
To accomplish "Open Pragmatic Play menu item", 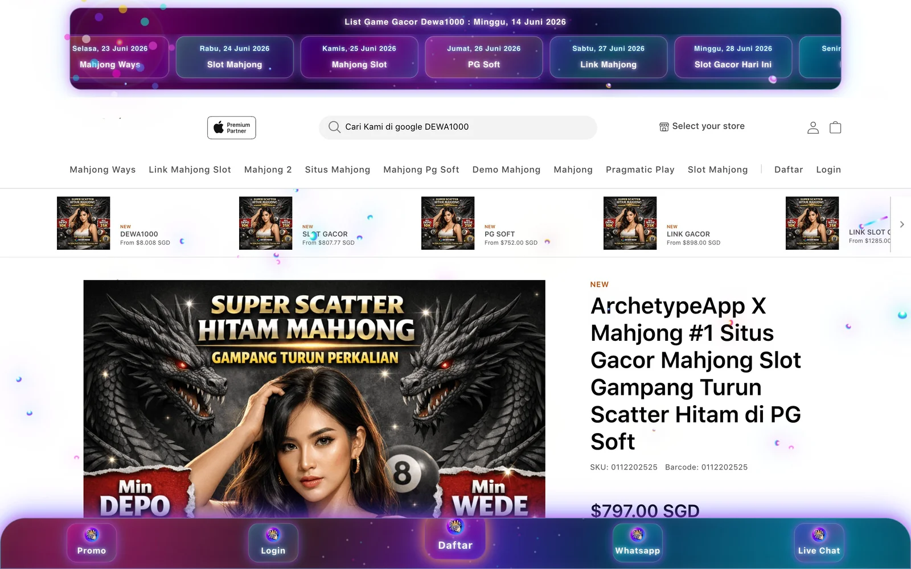I will (x=640, y=170).
